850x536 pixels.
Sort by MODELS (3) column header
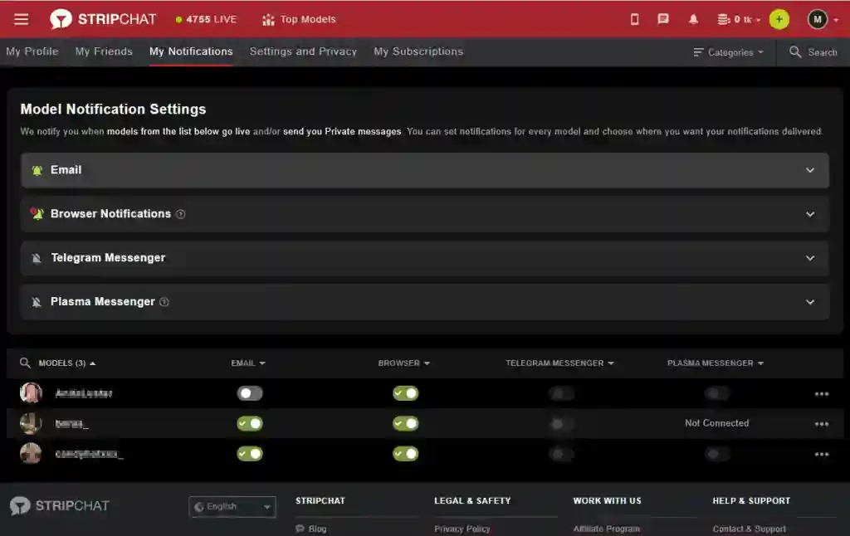click(66, 363)
